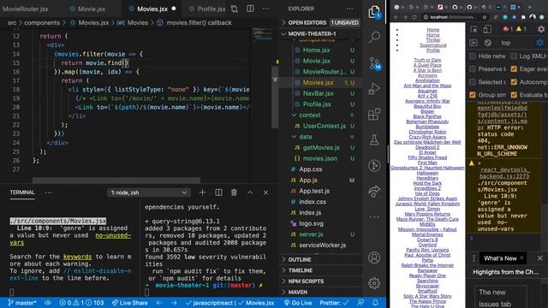Uncheck Group similar checkbox
548x308 pixels.
click(x=473, y=95)
